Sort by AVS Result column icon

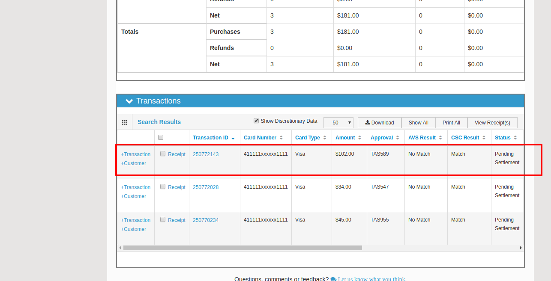(x=440, y=138)
